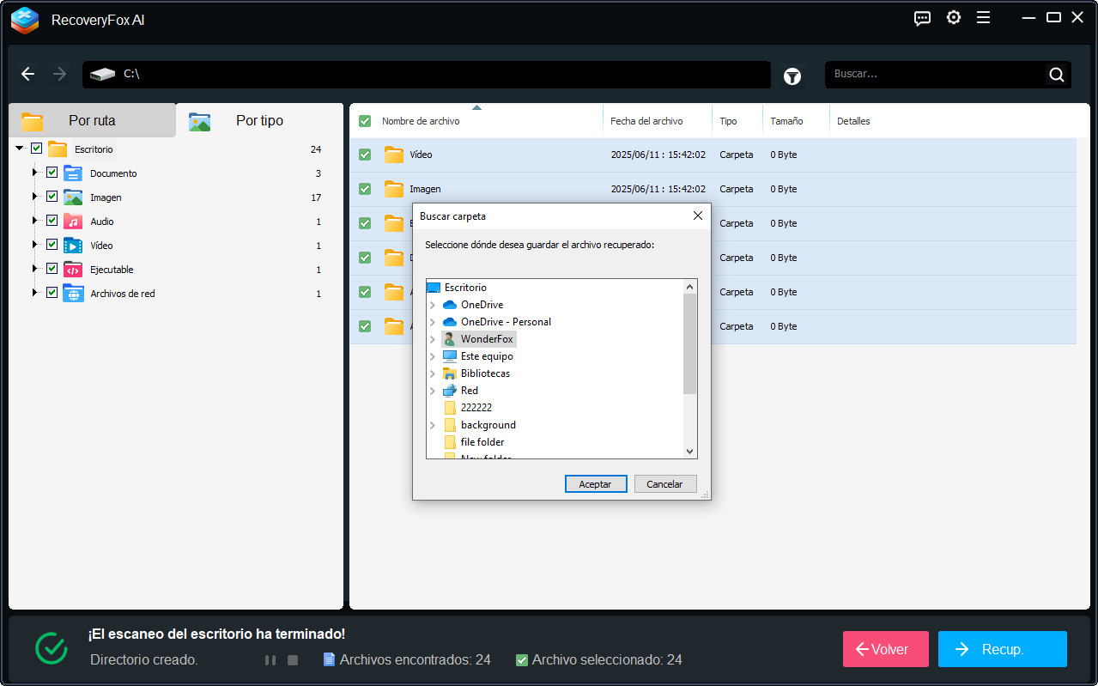Click the Cancelar button in dialog
This screenshot has width=1098, height=686.
664,484
